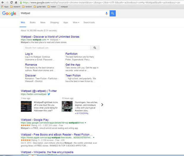
Task: Click the browser forward arrow
Action: click(7, 2)
